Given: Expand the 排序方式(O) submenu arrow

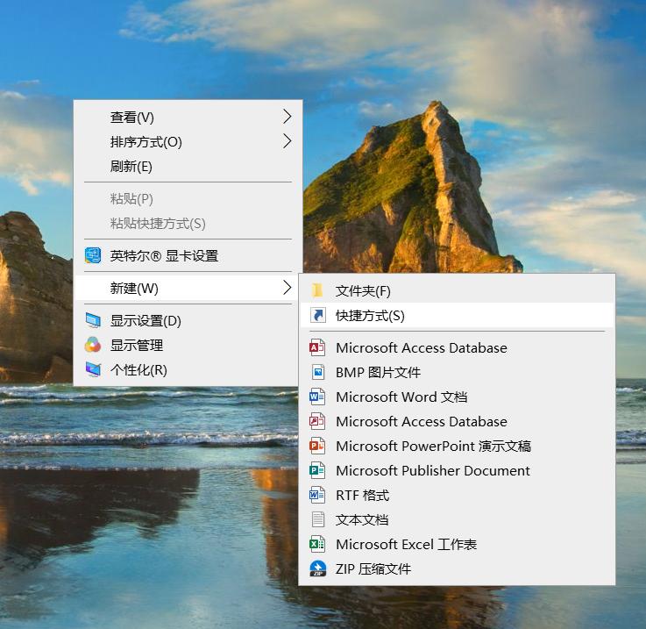Looking at the screenshot, I should coord(288,141).
